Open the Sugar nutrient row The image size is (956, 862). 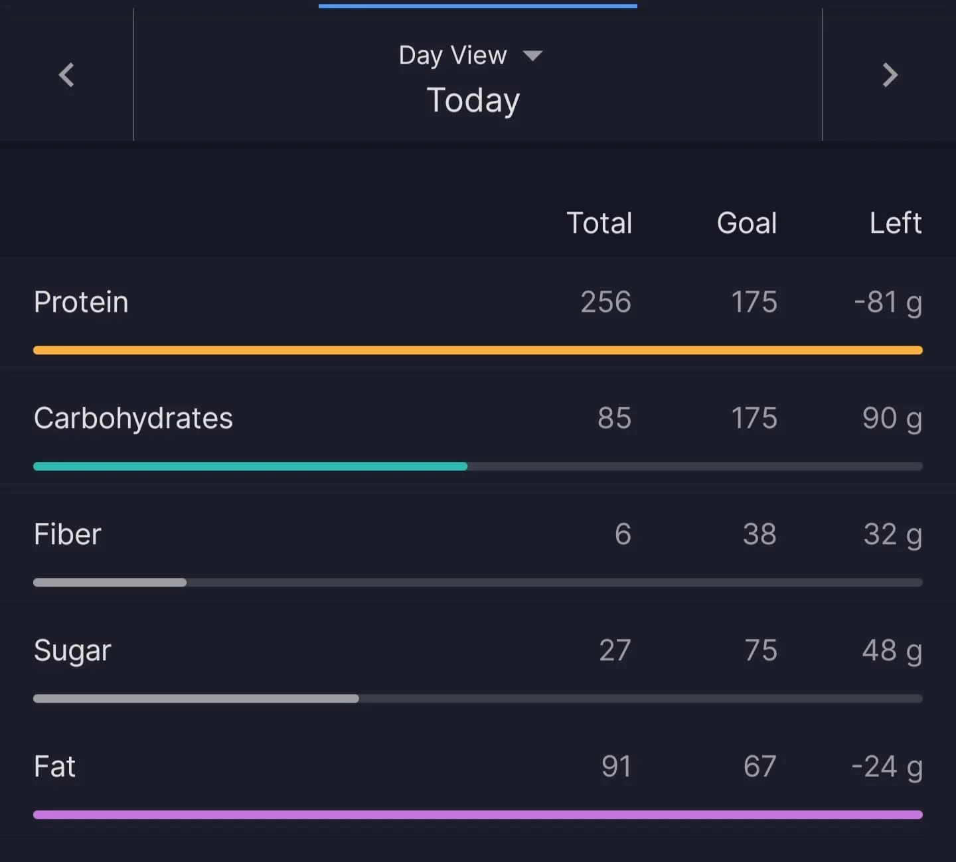478,663
